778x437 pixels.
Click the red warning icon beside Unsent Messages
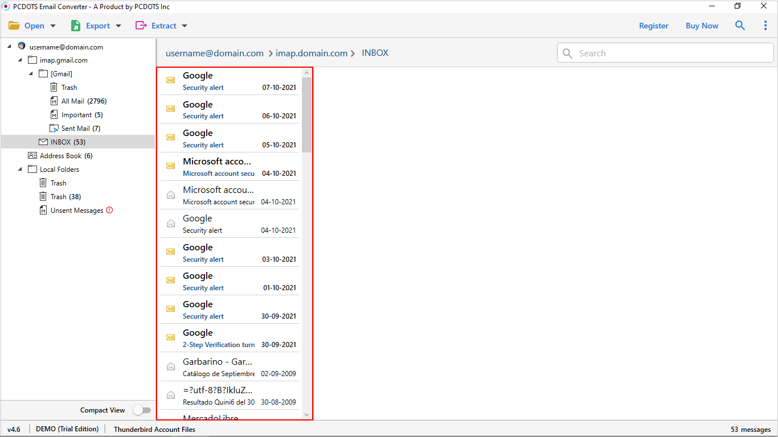(109, 210)
